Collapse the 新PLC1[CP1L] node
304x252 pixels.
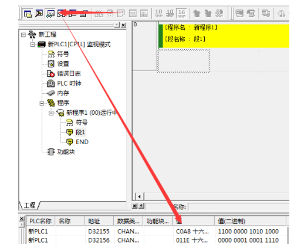click(32, 45)
